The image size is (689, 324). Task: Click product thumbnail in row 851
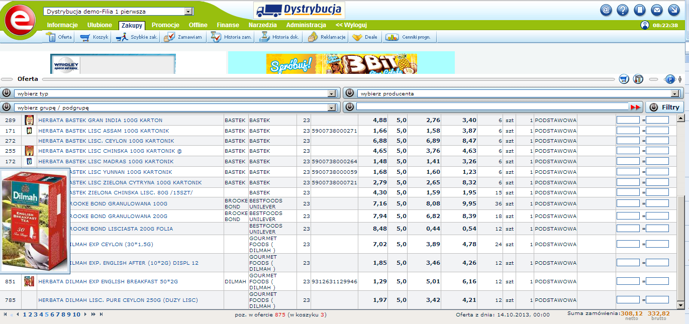point(29,281)
